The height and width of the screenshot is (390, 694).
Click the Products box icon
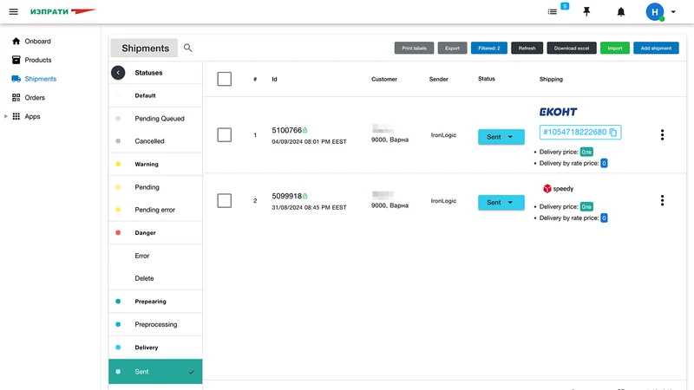click(x=16, y=60)
